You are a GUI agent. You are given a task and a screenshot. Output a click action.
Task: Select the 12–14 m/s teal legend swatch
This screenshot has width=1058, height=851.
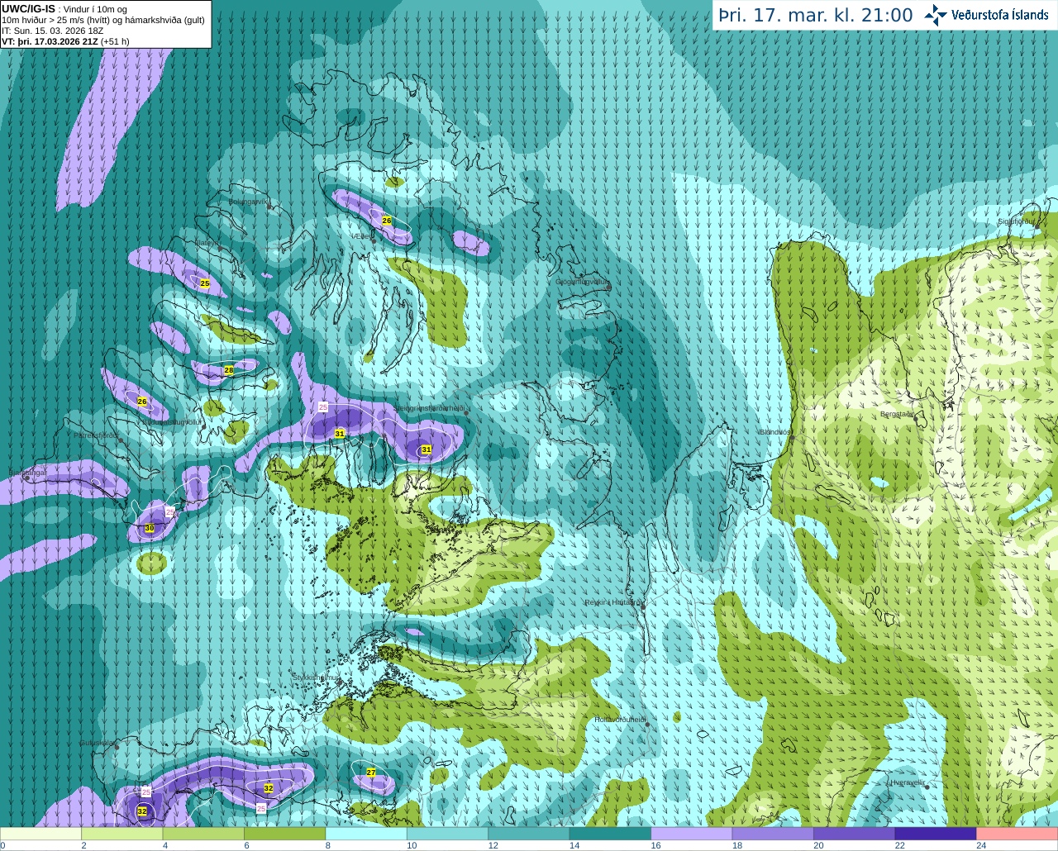click(529, 834)
